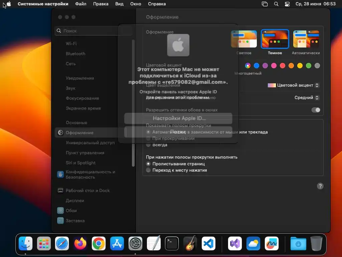342x257 pixels.
Task: Open the App Store from the Dock
Action: 117,243
